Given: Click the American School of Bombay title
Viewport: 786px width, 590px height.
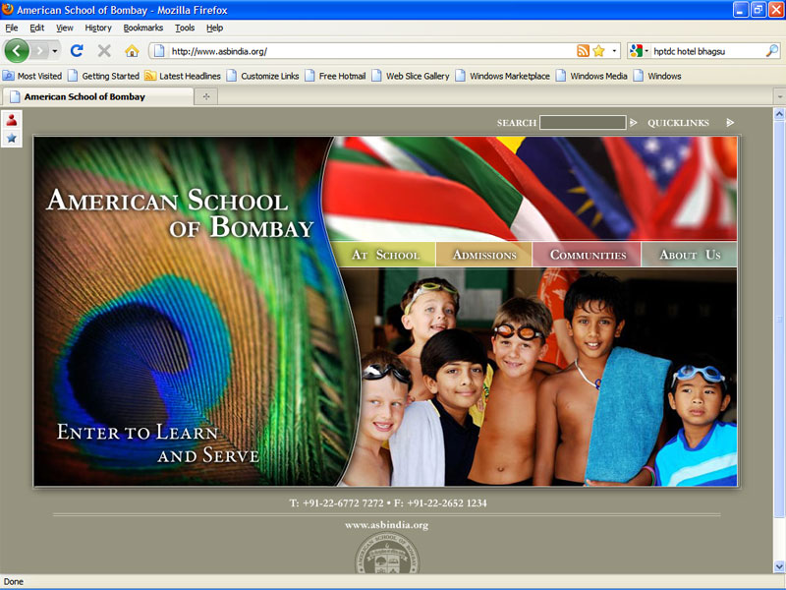Looking at the screenshot, I should pyautogui.click(x=181, y=213).
